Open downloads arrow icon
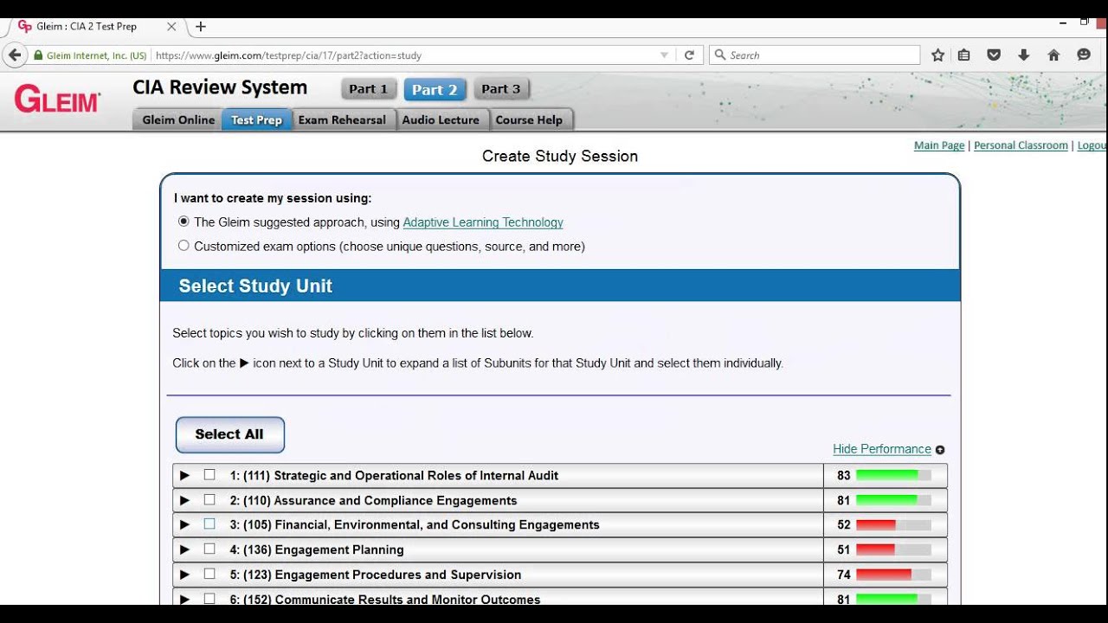This screenshot has height=623, width=1108. (x=1023, y=55)
